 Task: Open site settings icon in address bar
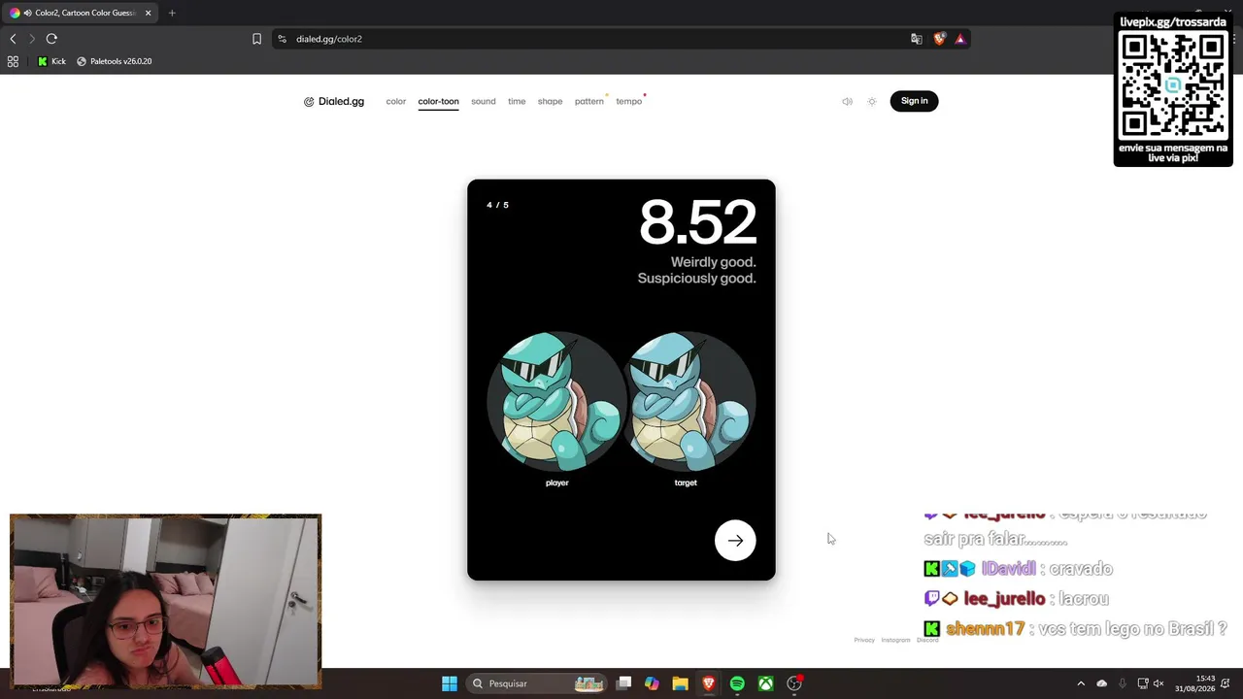click(x=282, y=39)
